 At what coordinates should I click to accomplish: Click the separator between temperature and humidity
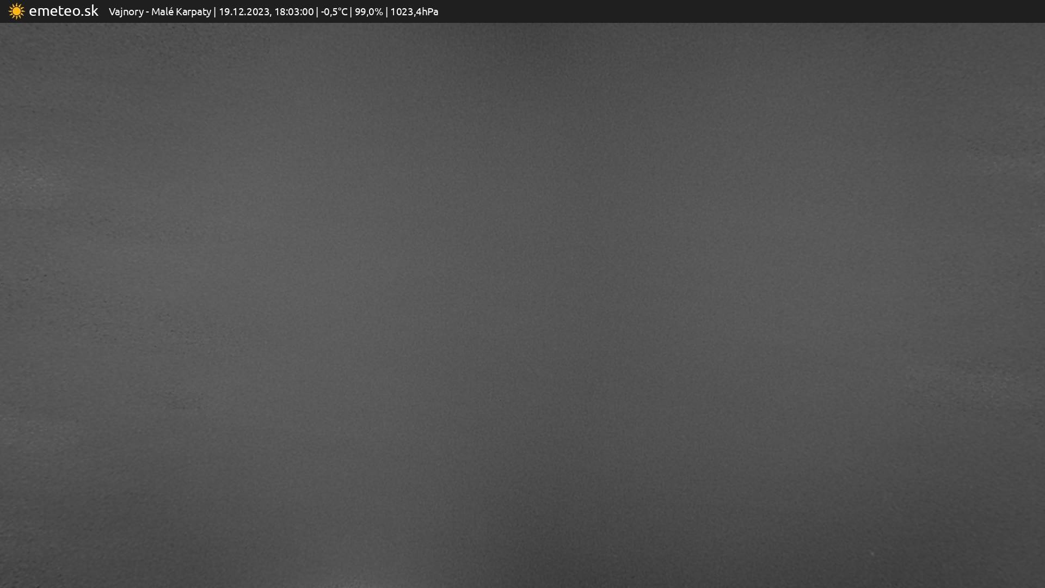click(351, 12)
